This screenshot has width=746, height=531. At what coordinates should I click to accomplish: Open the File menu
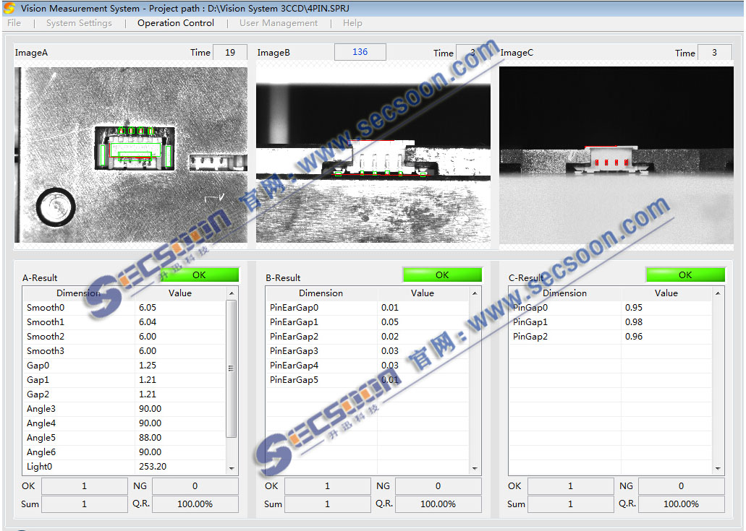coord(14,23)
